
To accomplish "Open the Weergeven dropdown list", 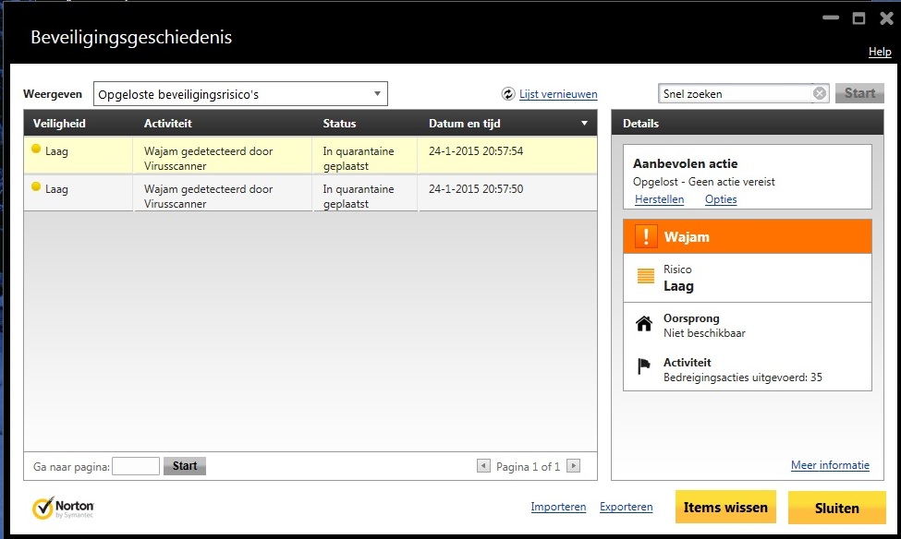I will pyautogui.click(x=240, y=94).
